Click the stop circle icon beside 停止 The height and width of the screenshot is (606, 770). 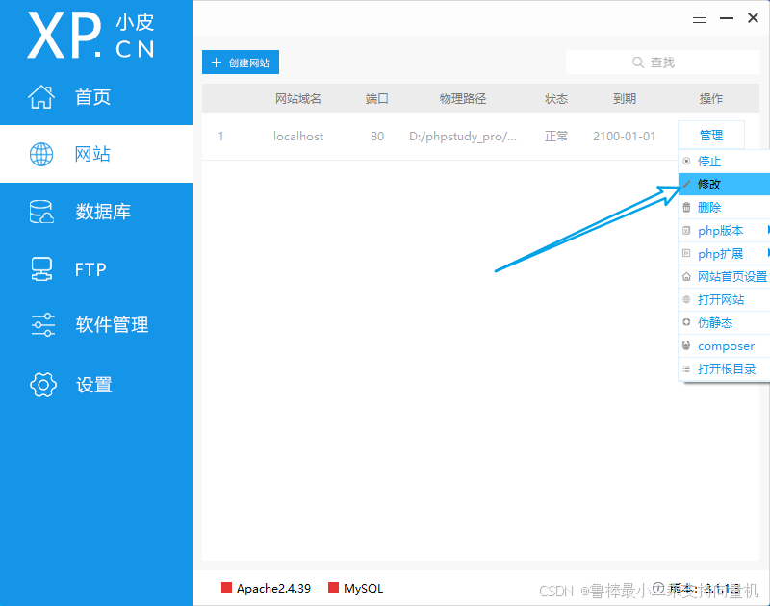(686, 161)
